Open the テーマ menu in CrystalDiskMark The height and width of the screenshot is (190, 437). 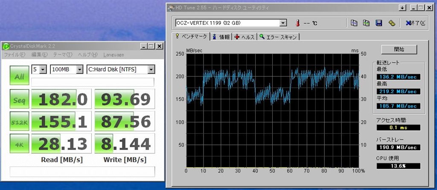tap(63, 55)
